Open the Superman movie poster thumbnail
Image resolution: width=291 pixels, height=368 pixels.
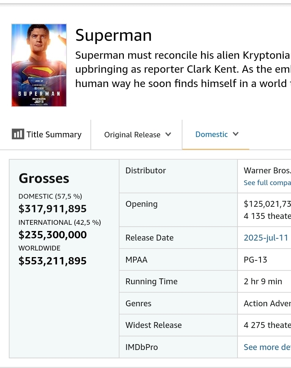click(x=39, y=65)
